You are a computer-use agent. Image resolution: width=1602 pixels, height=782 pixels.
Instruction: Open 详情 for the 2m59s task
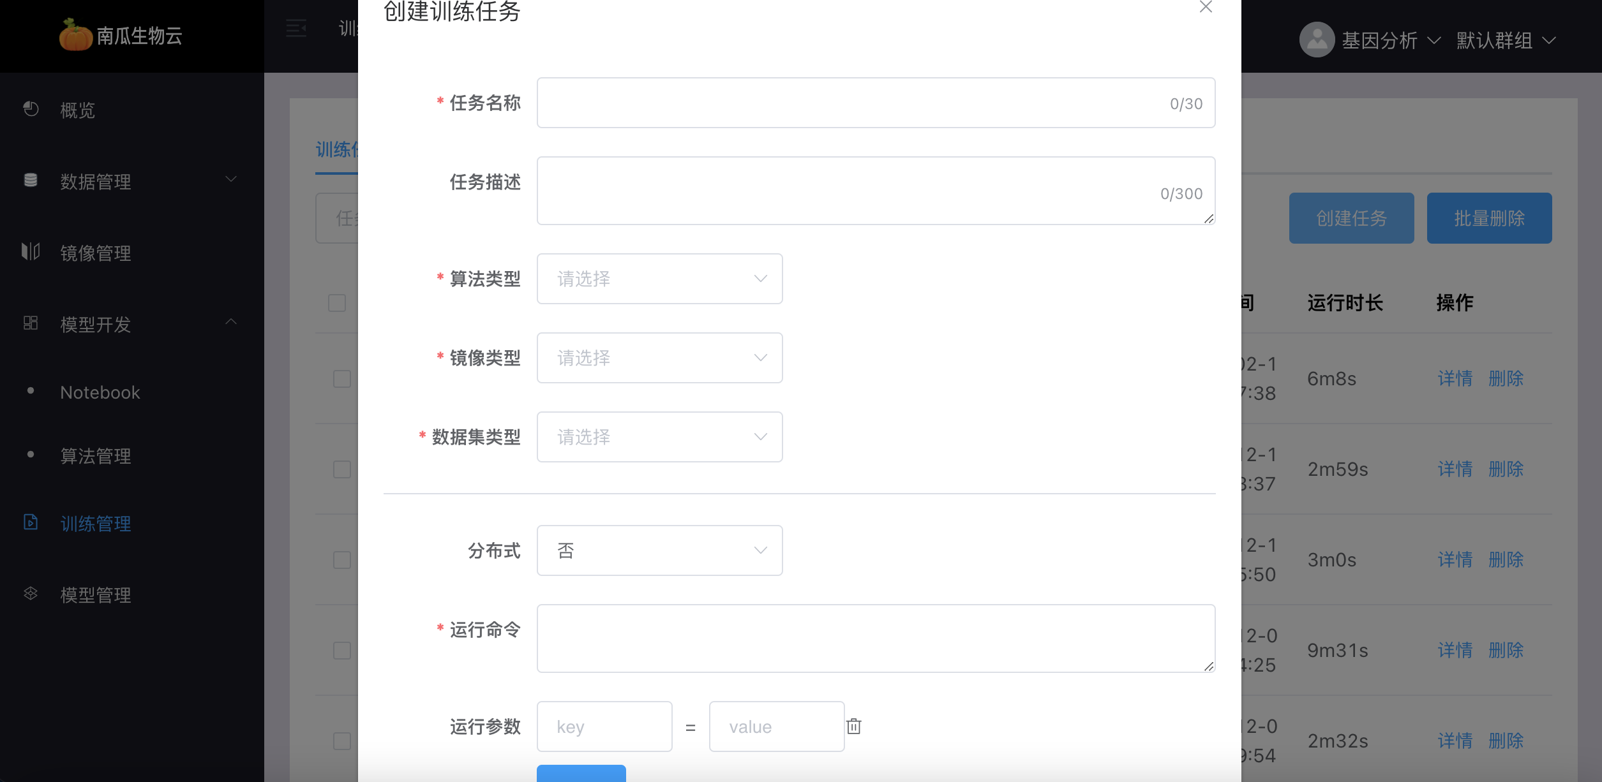pos(1455,469)
